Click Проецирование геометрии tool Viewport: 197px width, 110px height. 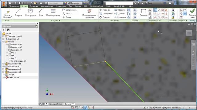pyautogui.click(x=89, y=13)
